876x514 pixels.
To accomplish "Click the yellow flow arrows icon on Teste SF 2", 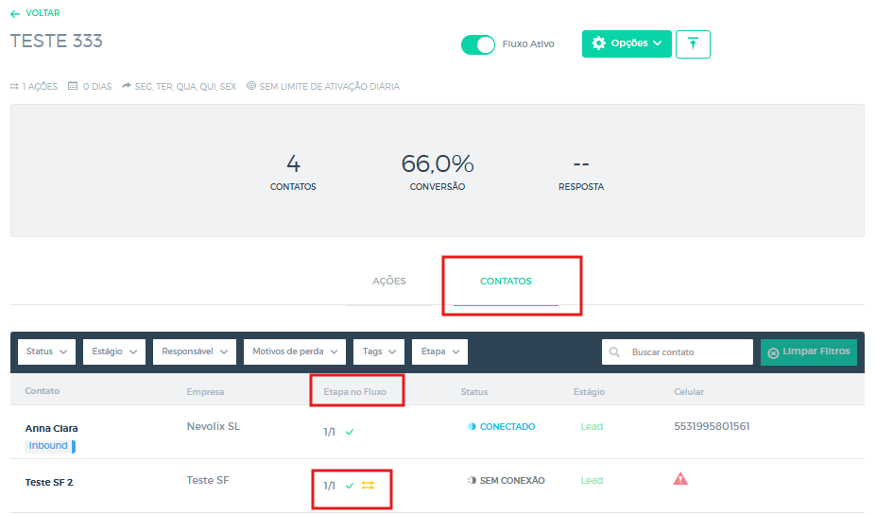I will click(369, 485).
